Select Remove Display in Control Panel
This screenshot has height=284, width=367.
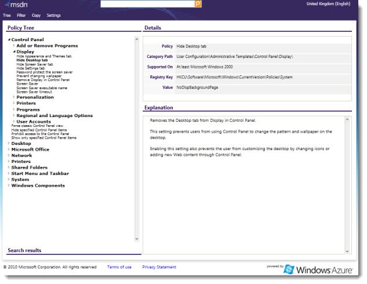click(43, 80)
